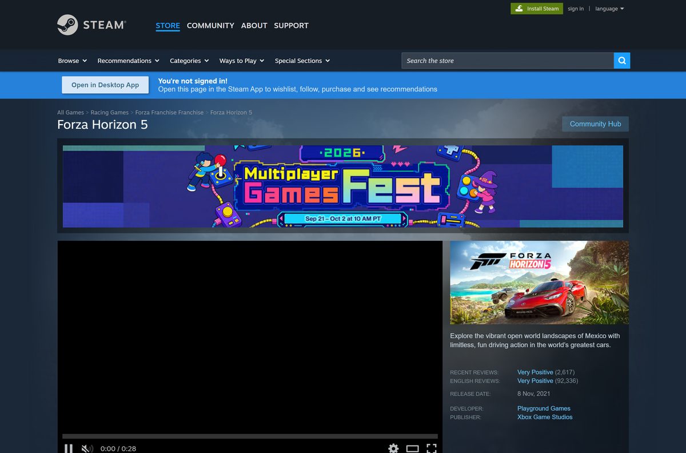Unmute the trailer audio

(87, 448)
